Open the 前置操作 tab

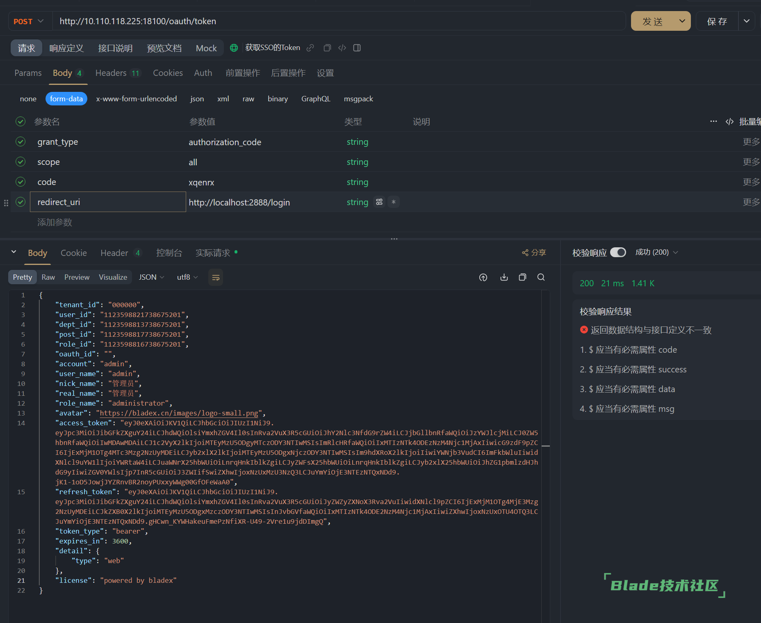[x=243, y=73]
